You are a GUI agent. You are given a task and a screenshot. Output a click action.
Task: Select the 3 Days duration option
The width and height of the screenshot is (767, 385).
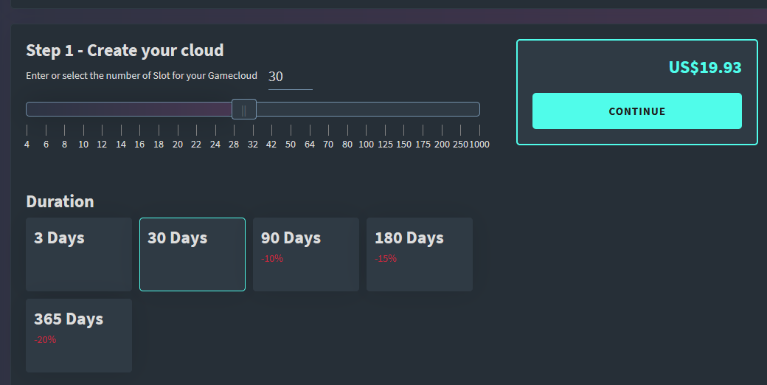[x=79, y=254]
